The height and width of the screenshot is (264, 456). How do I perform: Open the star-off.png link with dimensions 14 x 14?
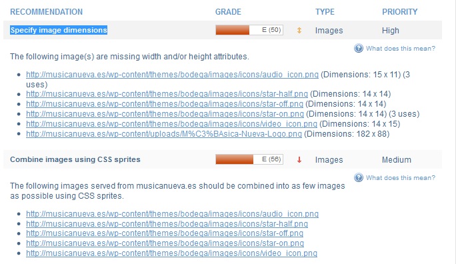click(165, 104)
